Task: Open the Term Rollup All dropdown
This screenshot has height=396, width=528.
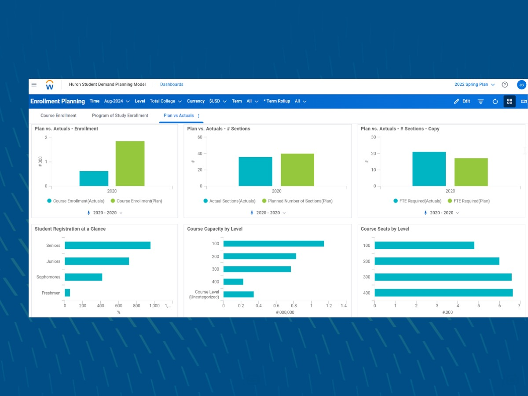Action: tap(300, 101)
